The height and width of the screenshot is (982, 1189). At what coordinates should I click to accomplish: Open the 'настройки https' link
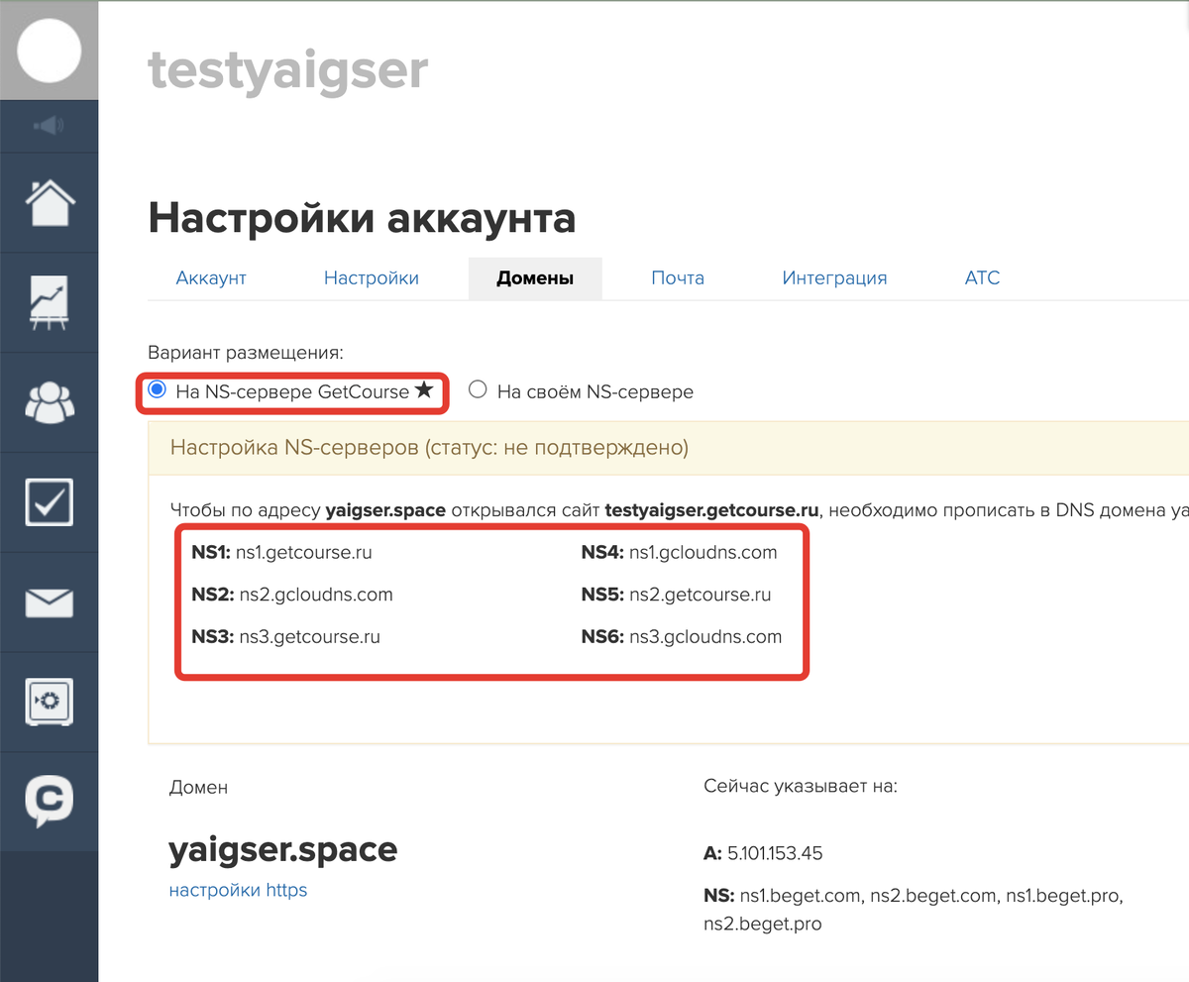(238, 890)
